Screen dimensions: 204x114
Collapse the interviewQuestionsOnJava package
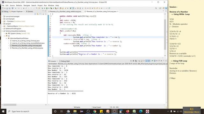[6, 38]
